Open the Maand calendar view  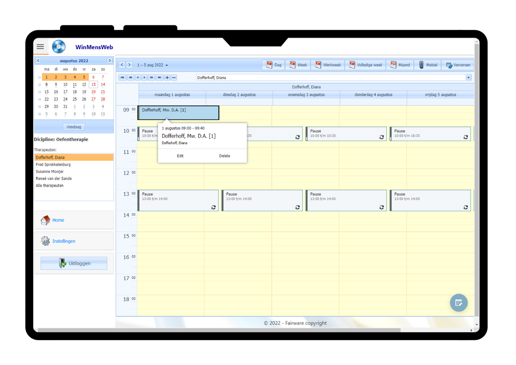point(400,65)
